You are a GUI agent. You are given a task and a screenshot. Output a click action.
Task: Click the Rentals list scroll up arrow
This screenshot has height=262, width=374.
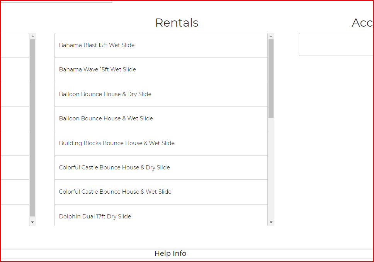tap(271, 36)
